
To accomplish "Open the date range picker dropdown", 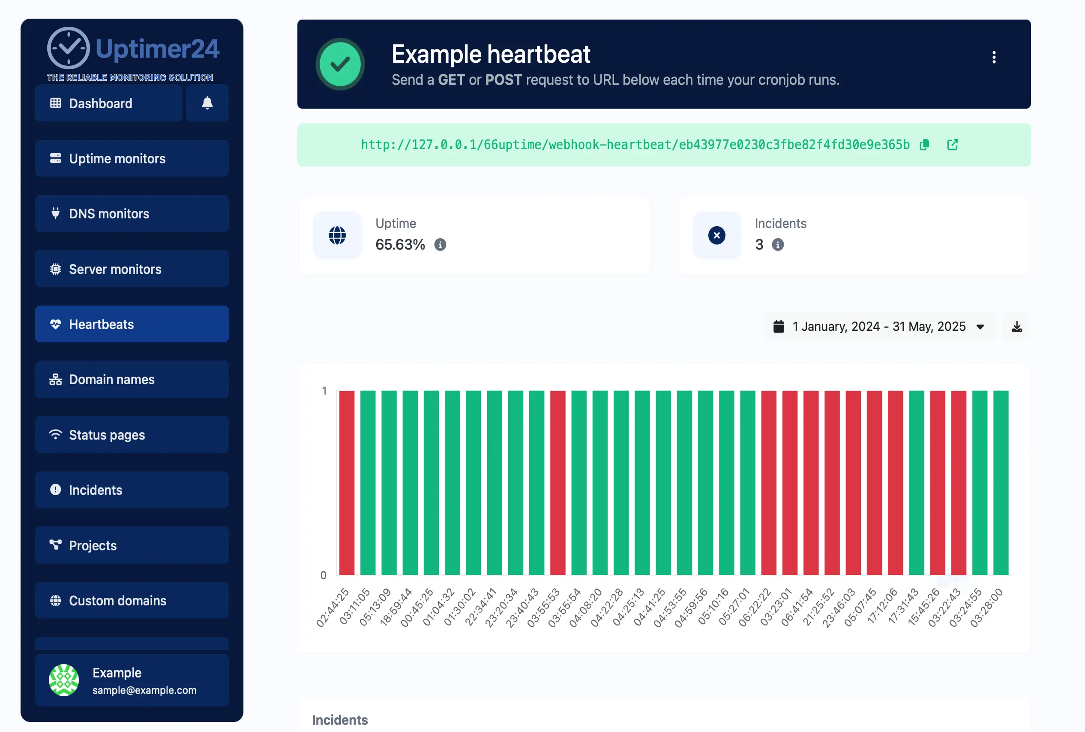I will (879, 326).
